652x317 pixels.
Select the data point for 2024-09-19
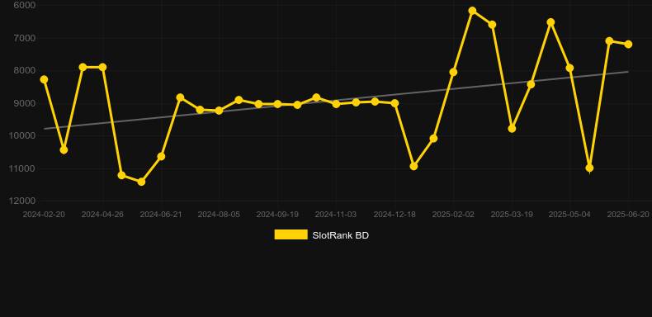pos(277,104)
